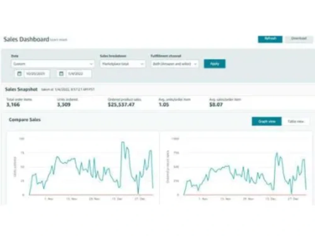Click the start date field 10/25/2021
The width and height of the screenshot is (315, 236).
pos(37,74)
